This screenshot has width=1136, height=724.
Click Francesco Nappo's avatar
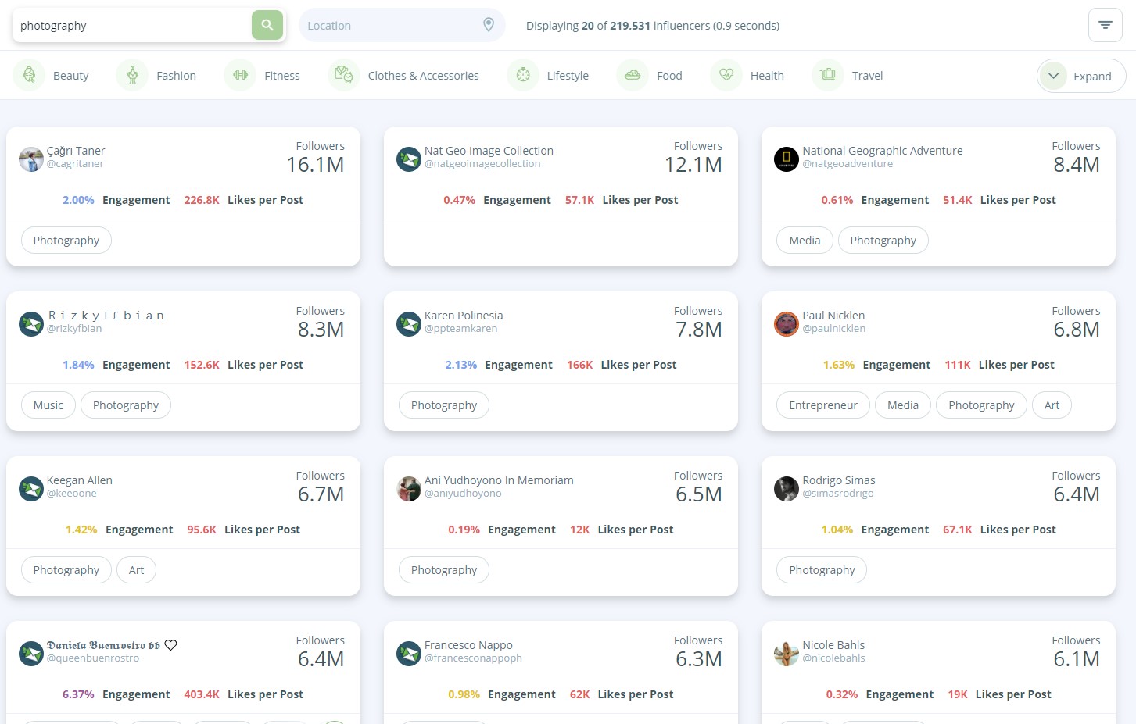click(409, 654)
